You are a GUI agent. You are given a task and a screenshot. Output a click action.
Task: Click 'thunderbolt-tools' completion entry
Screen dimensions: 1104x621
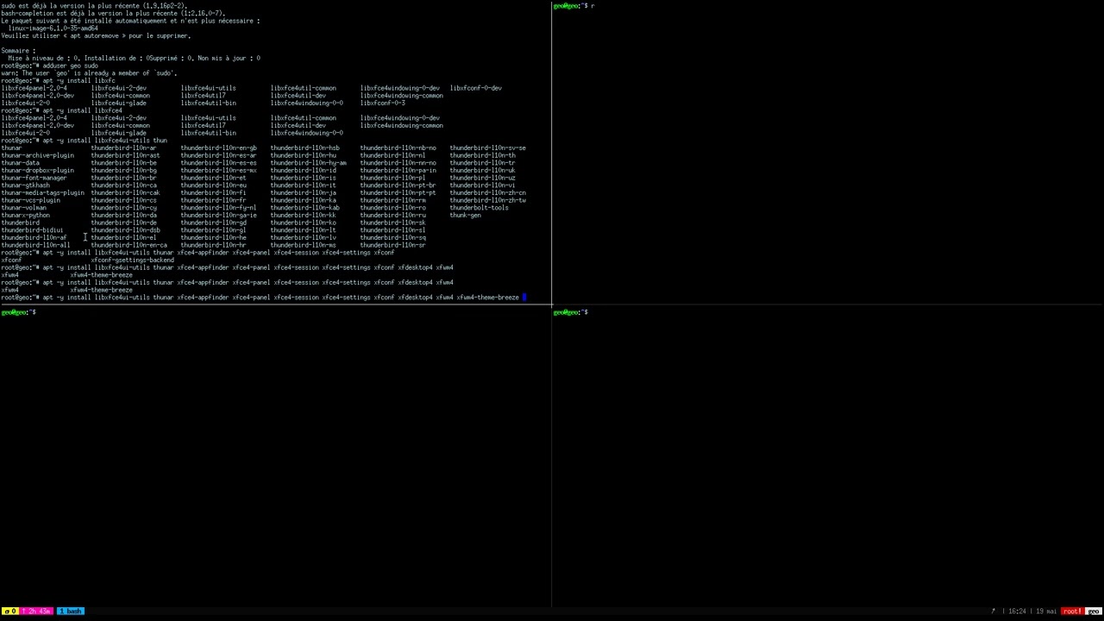coord(479,208)
